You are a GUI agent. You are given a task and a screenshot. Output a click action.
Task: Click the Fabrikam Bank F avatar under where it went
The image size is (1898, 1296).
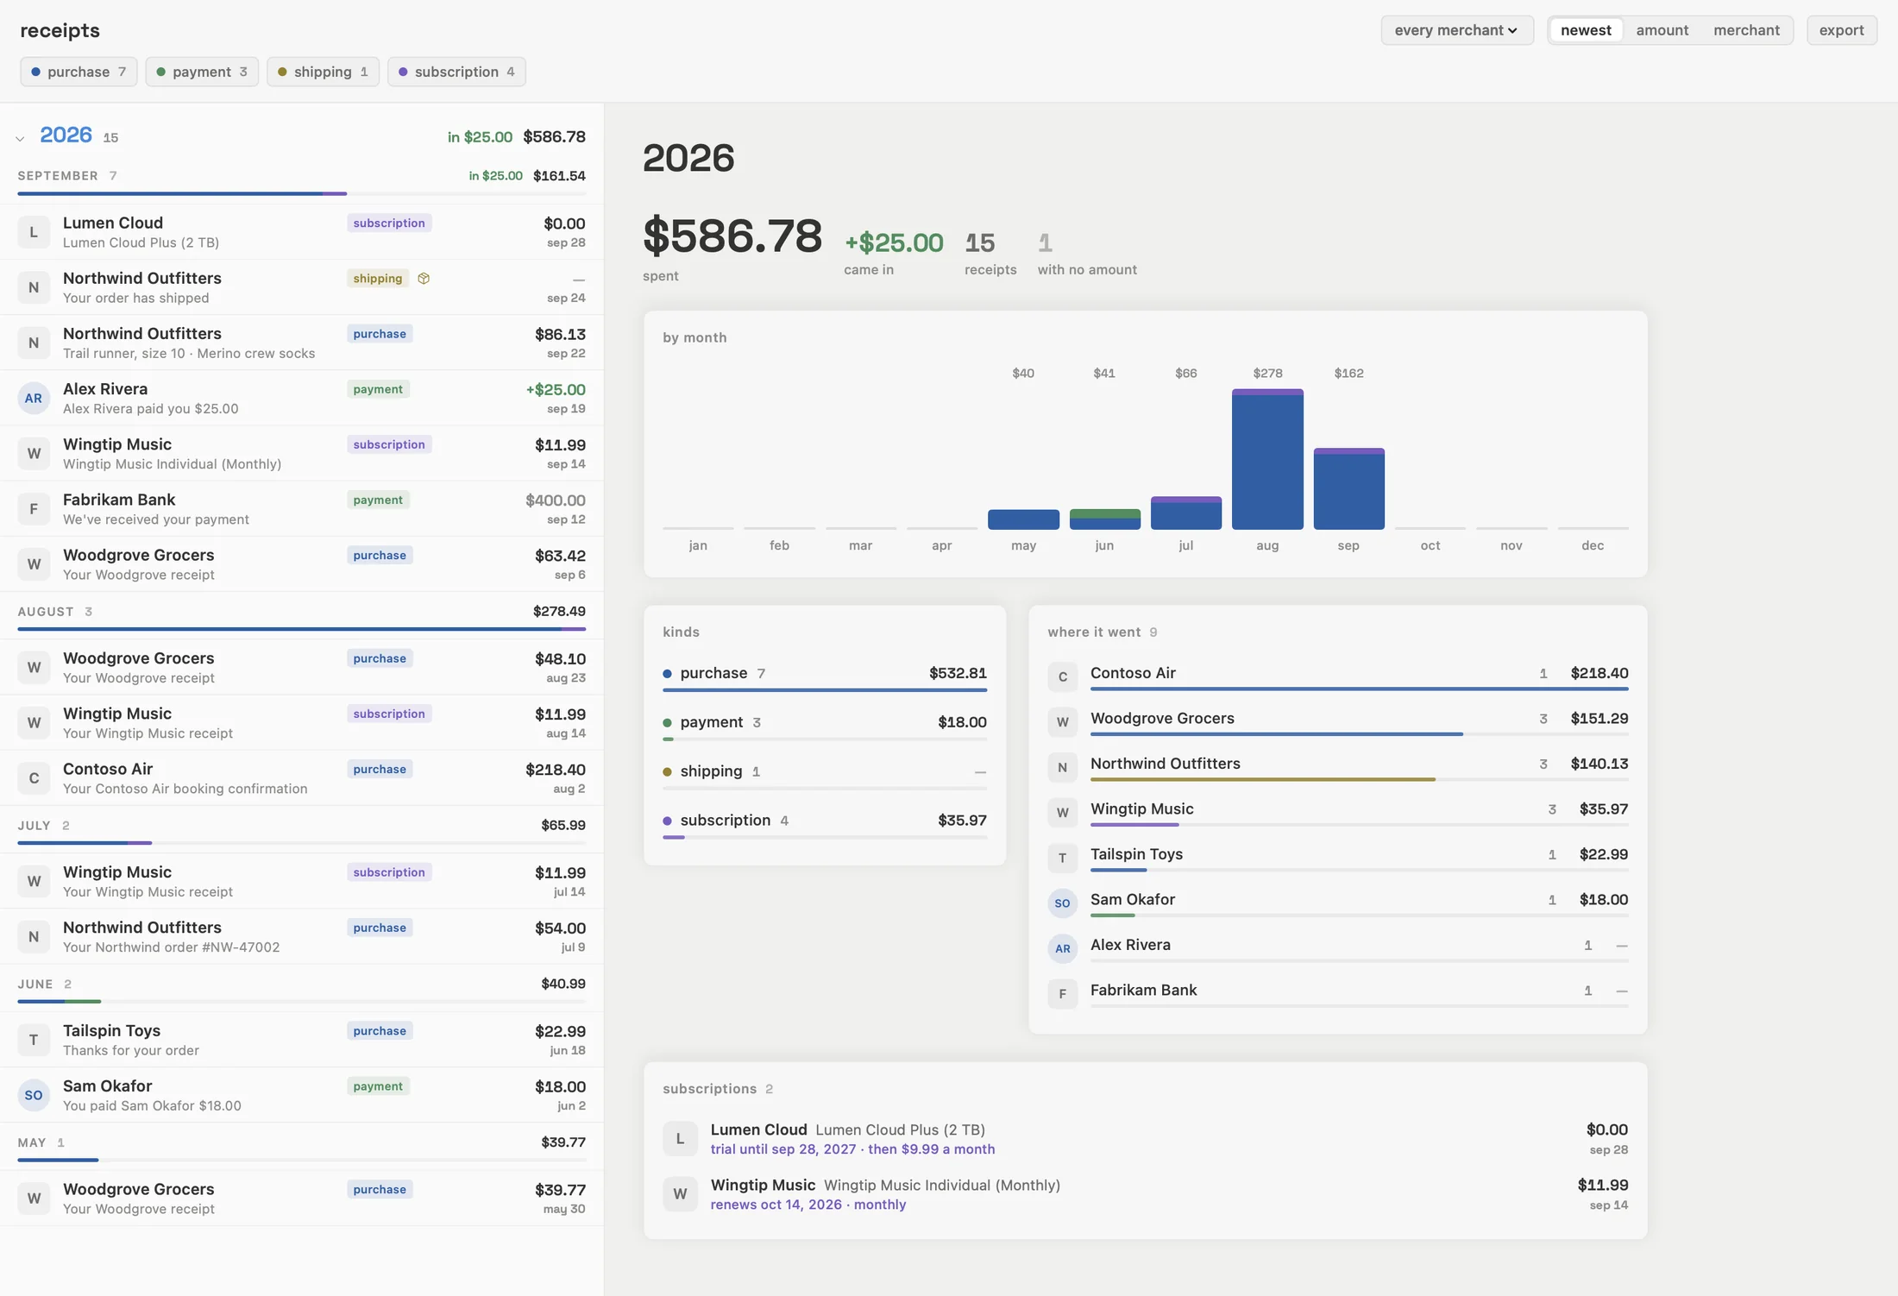[1063, 993]
